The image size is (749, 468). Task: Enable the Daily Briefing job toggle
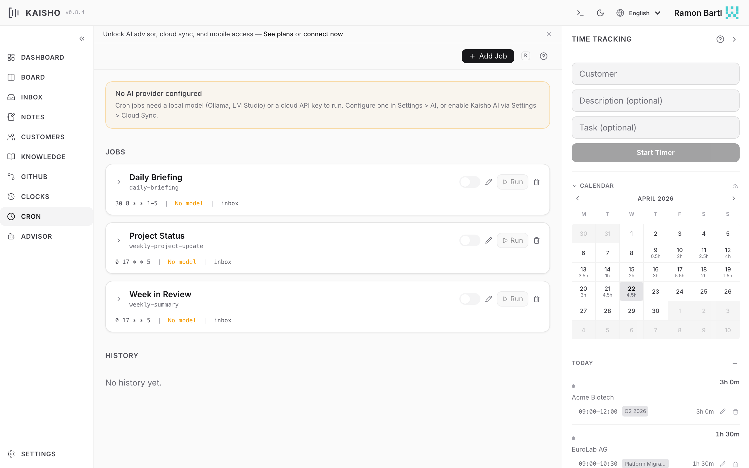click(x=470, y=182)
